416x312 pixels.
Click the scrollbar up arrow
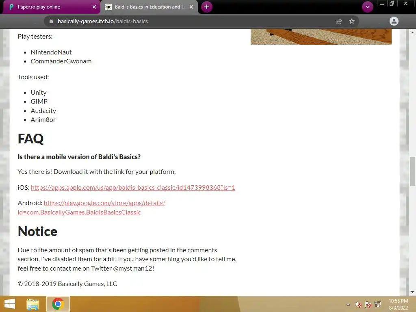coord(412,32)
